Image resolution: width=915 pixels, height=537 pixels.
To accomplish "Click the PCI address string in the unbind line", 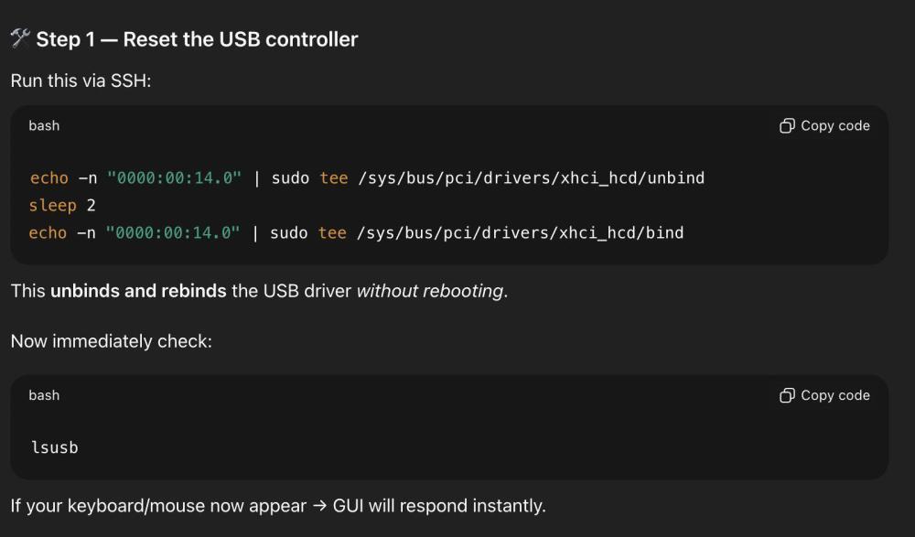I will coord(175,178).
